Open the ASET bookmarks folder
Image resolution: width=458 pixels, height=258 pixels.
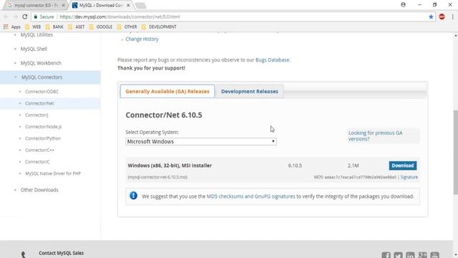tap(77, 27)
